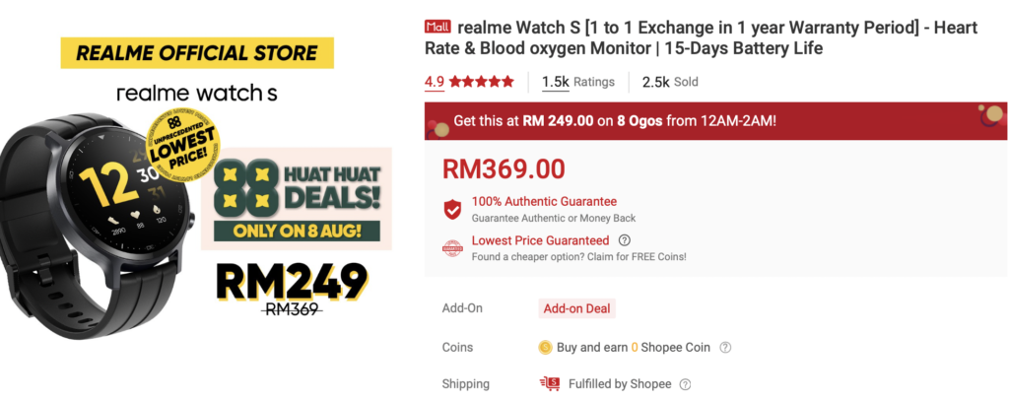Click the red Mall badge icon
The height and width of the screenshot is (401, 1009).
[x=437, y=27]
